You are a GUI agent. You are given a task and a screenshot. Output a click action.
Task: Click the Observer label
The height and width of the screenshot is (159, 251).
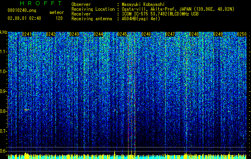pyautogui.click(x=81, y=4)
